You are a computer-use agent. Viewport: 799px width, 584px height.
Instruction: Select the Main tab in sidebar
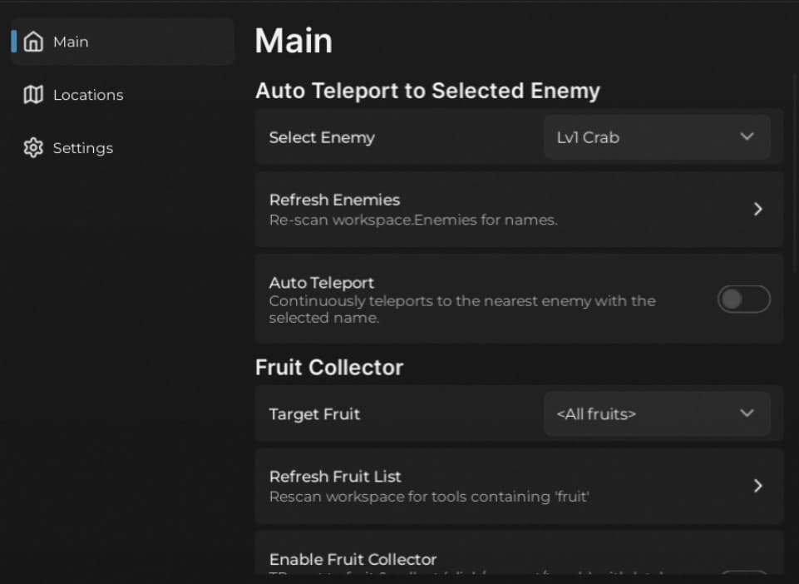click(71, 42)
